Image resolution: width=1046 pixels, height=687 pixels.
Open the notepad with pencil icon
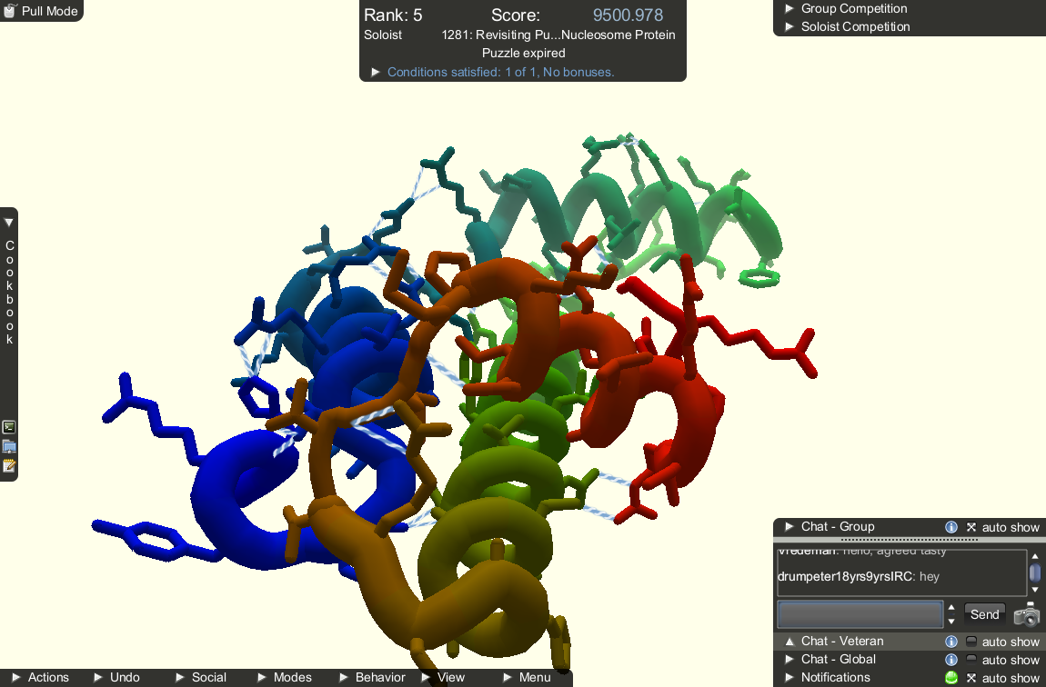(9, 466)
